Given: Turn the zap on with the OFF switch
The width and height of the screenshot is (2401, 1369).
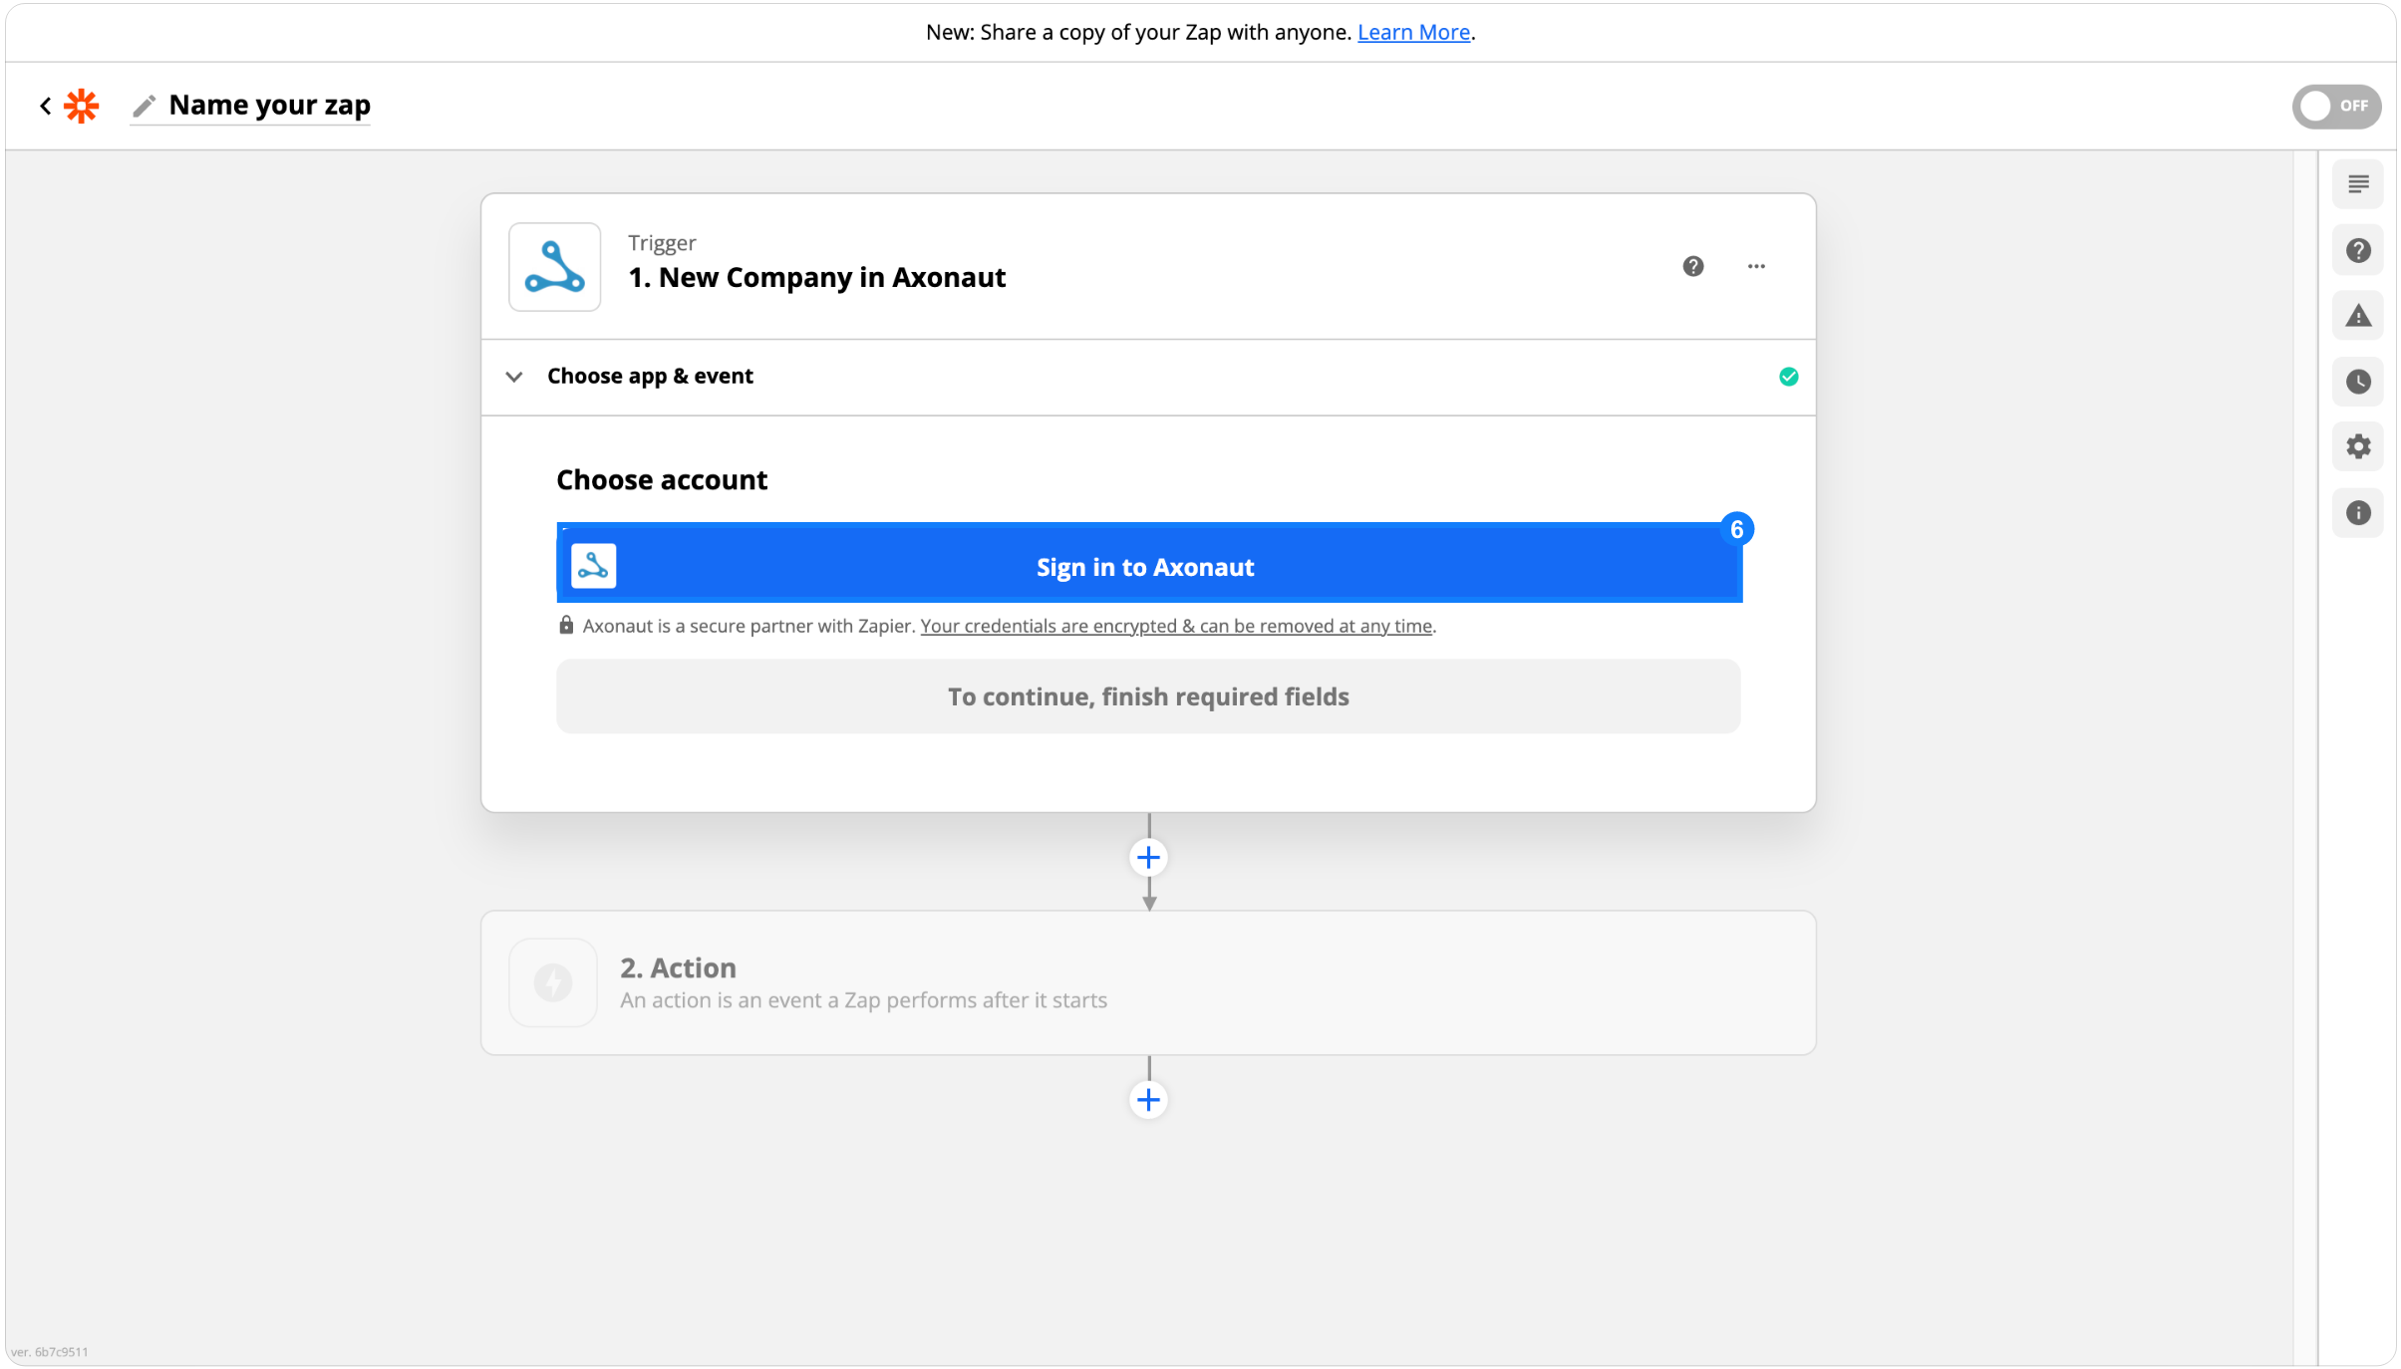Looking at the screenshot, I should click(2335, 106).
